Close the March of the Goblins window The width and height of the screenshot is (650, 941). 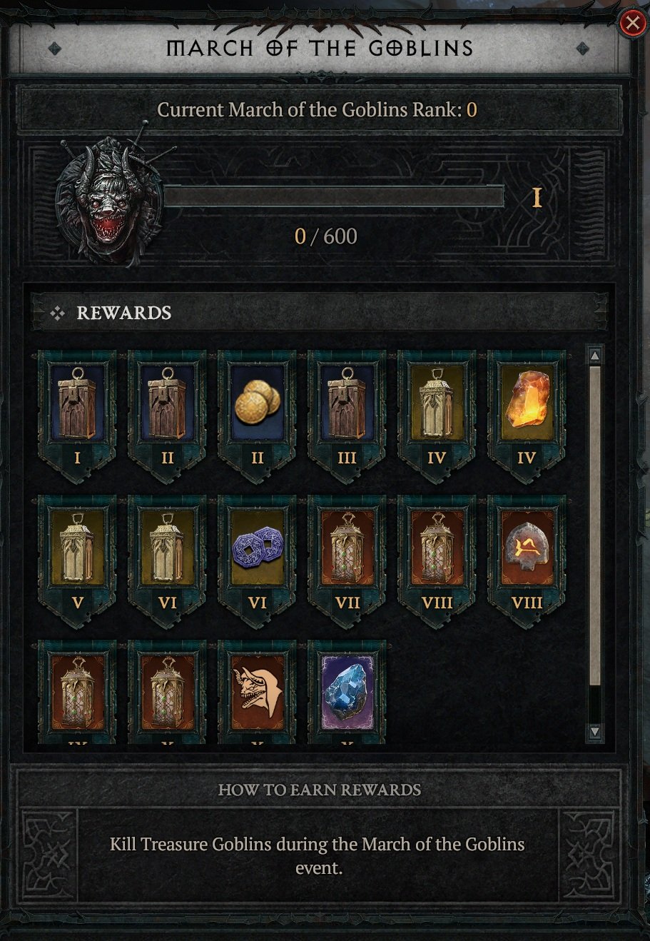[x=632, y=24]
